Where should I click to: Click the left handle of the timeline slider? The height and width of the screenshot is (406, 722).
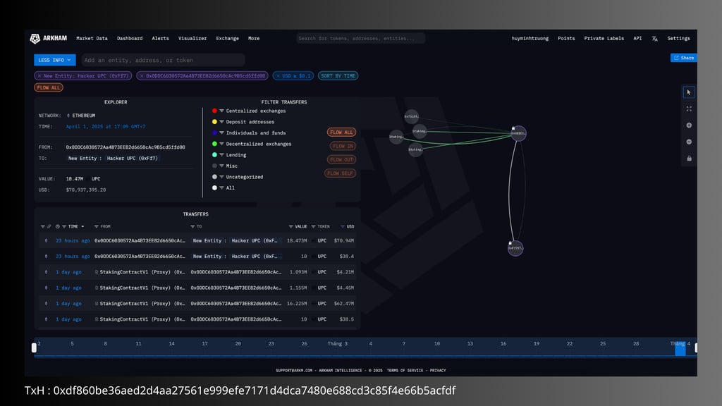[x=34, y=348]
